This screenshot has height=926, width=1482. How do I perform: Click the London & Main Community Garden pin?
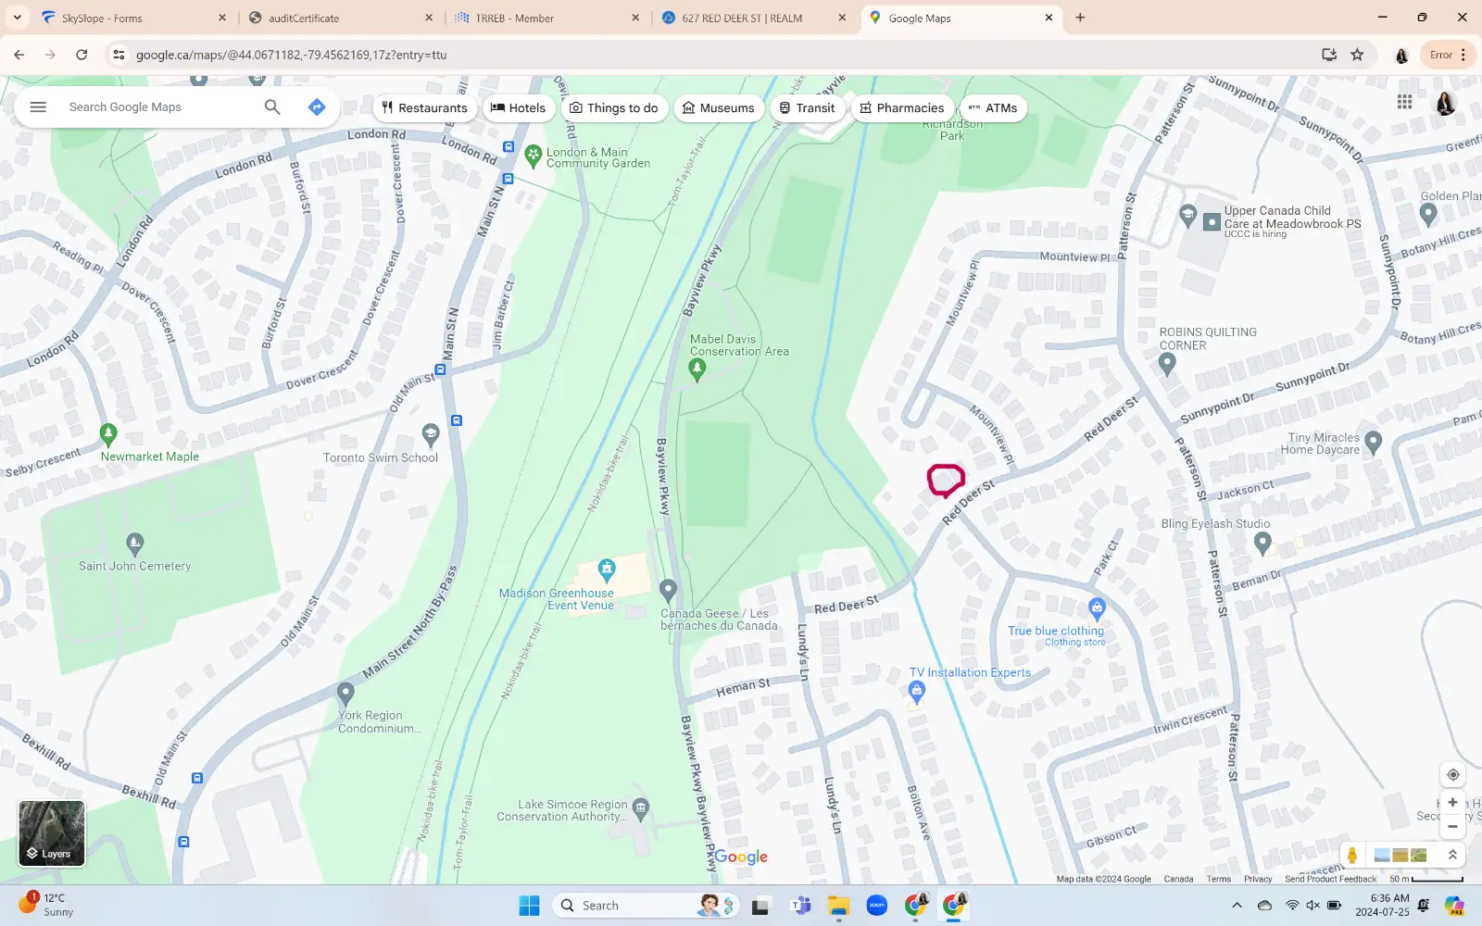point(533,156)
